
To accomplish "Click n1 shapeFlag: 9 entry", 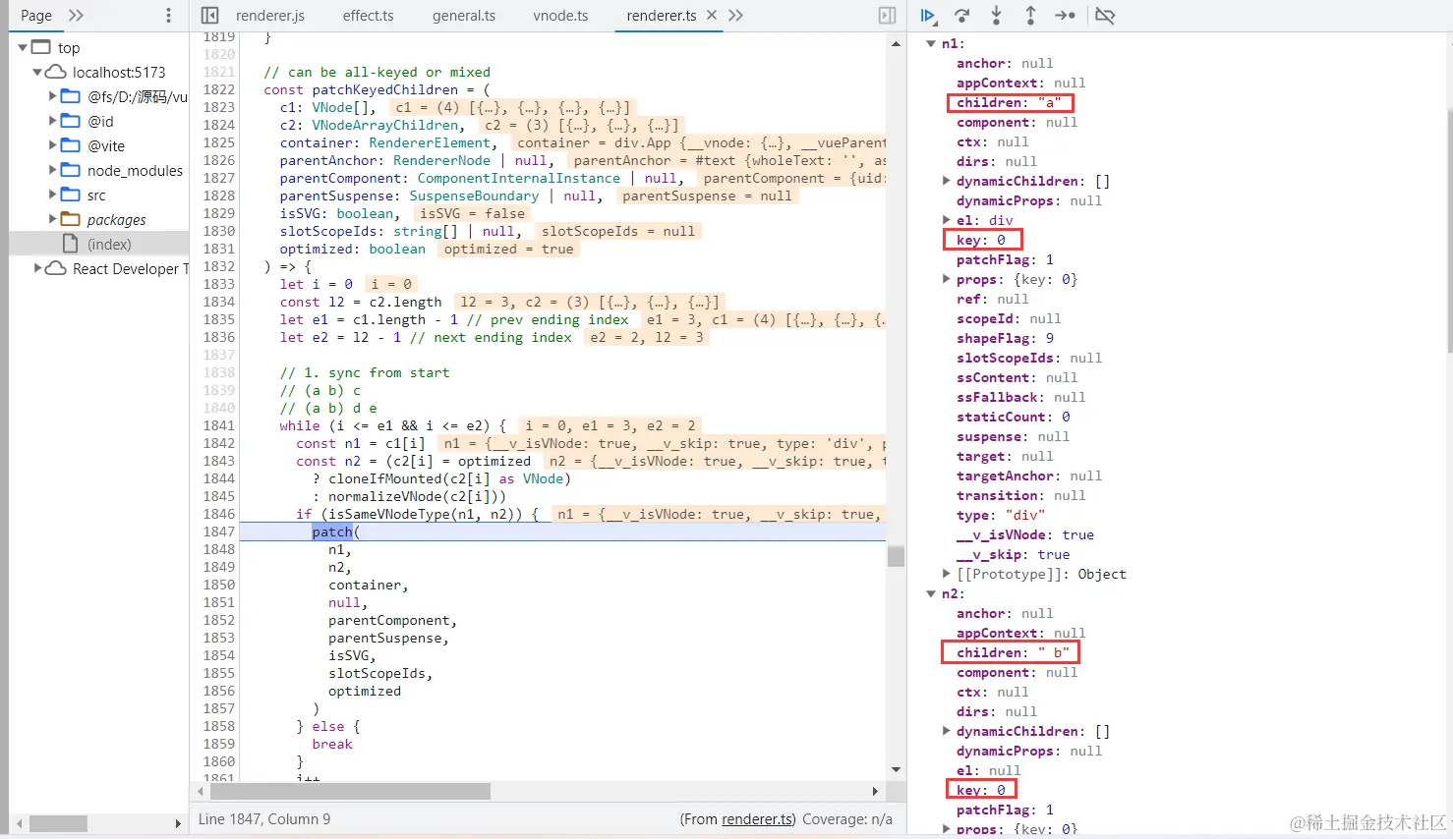I will point(1005,338).
